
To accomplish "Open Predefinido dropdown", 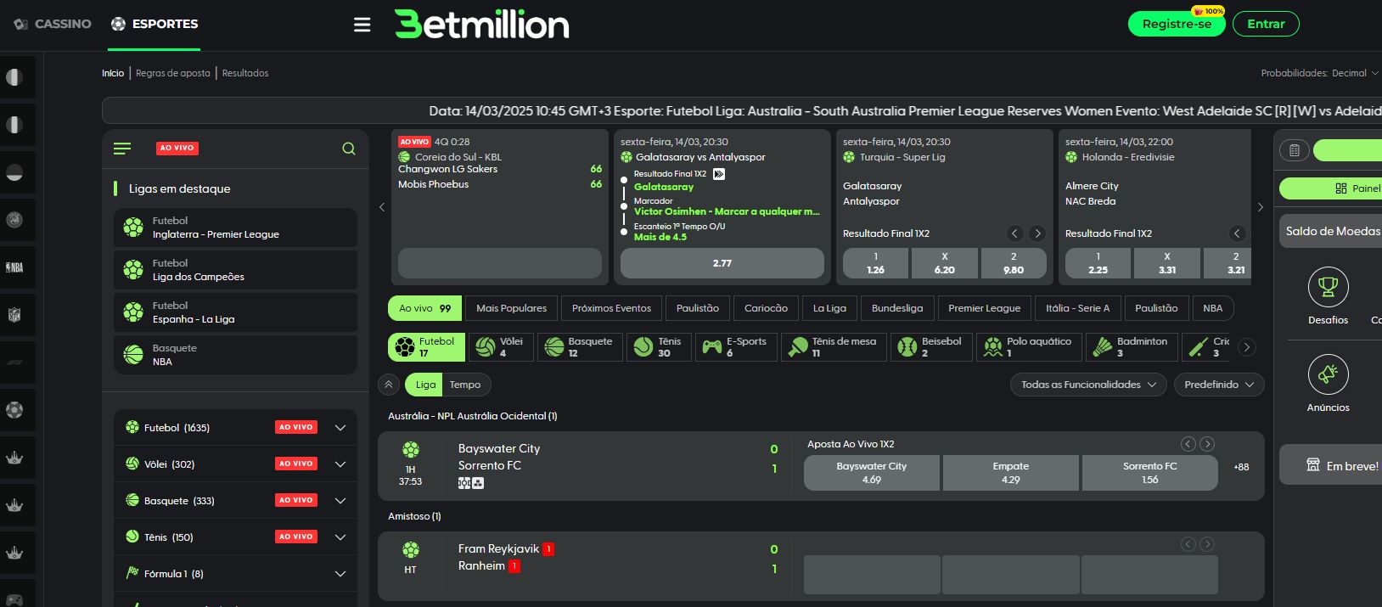I will (1219, 385).
